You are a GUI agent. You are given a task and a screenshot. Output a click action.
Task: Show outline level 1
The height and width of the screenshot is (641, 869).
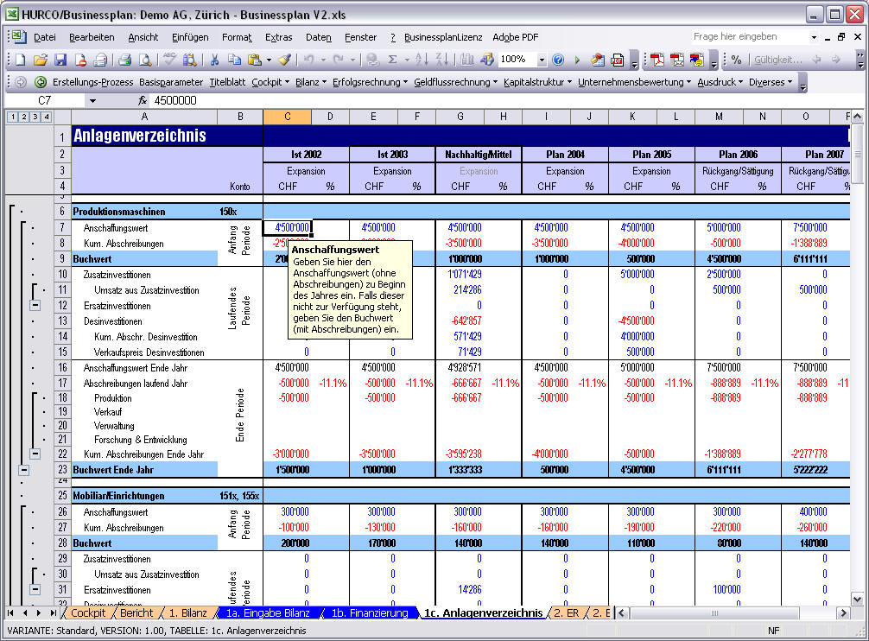tap(13, 117)
